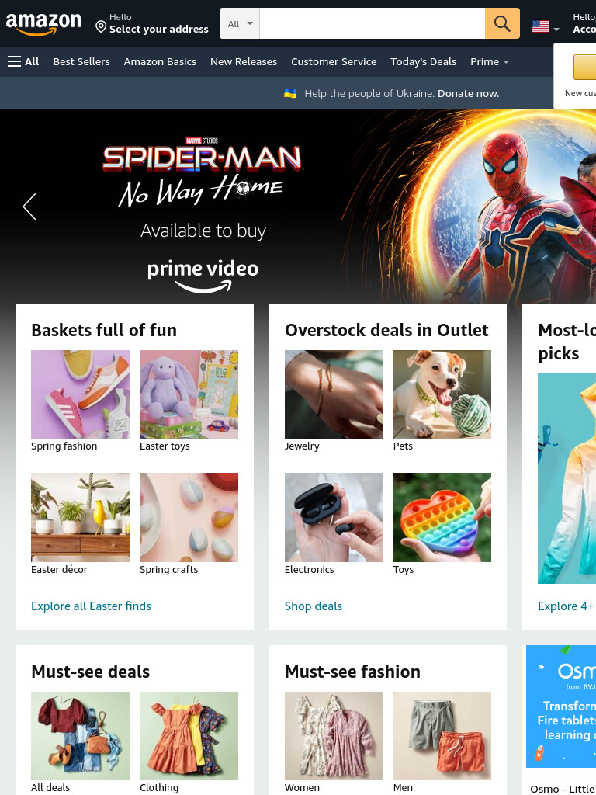Click the location pin address icon
Image resolution: width=596 pixels, height=795 pixels.
pos(101,27)
